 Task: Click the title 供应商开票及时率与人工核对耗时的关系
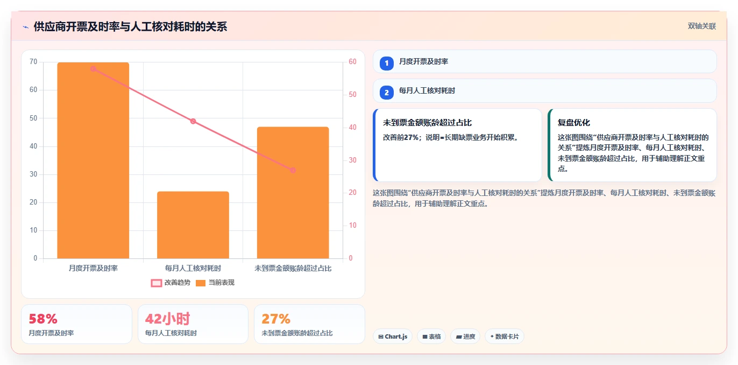130,26
